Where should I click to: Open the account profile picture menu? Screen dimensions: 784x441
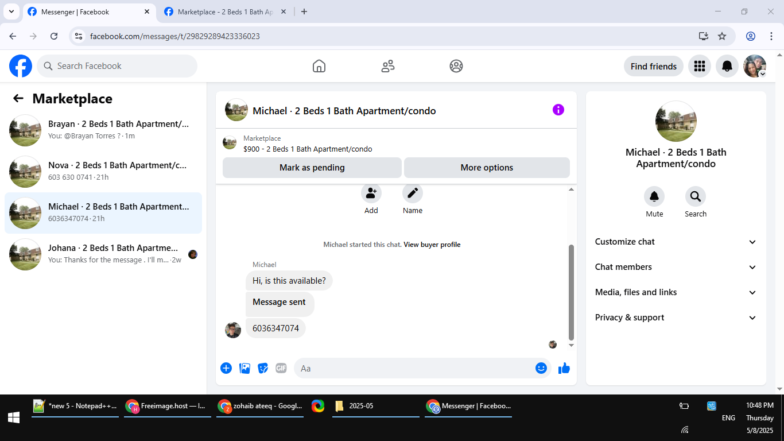click(755, 66)
